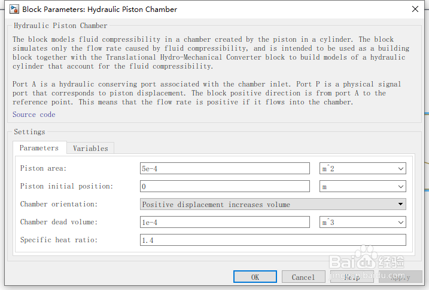Select the Parameters tab
The image size is (429, 290).
(39, 148)
